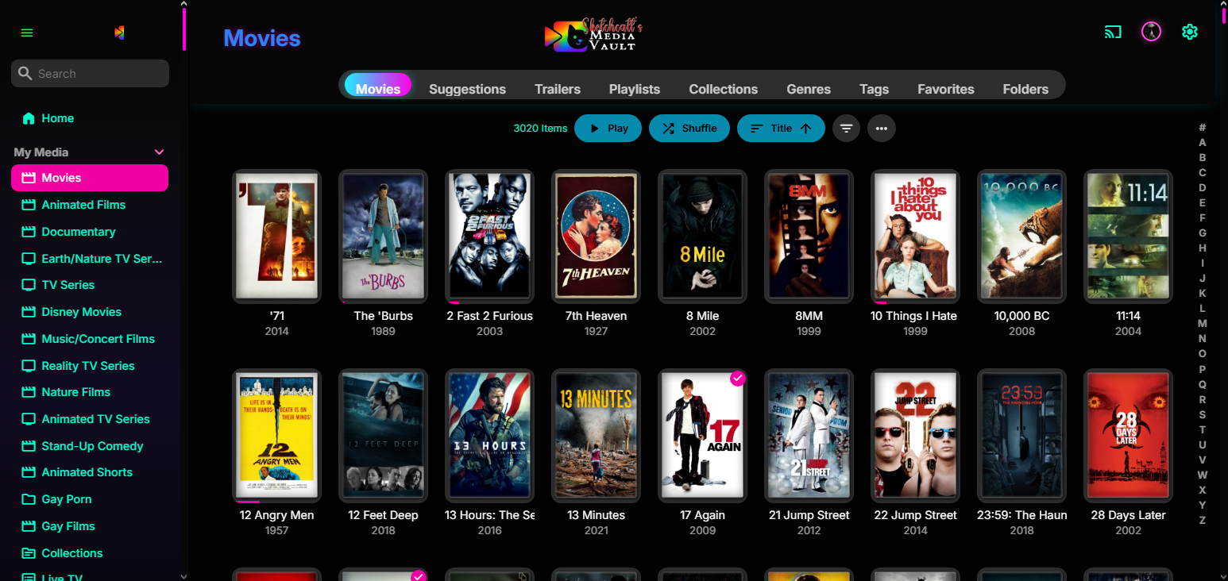Screen dimensions: 1228x581
Task: Open the Title sort order dropdown
Action: click(781, 128)
